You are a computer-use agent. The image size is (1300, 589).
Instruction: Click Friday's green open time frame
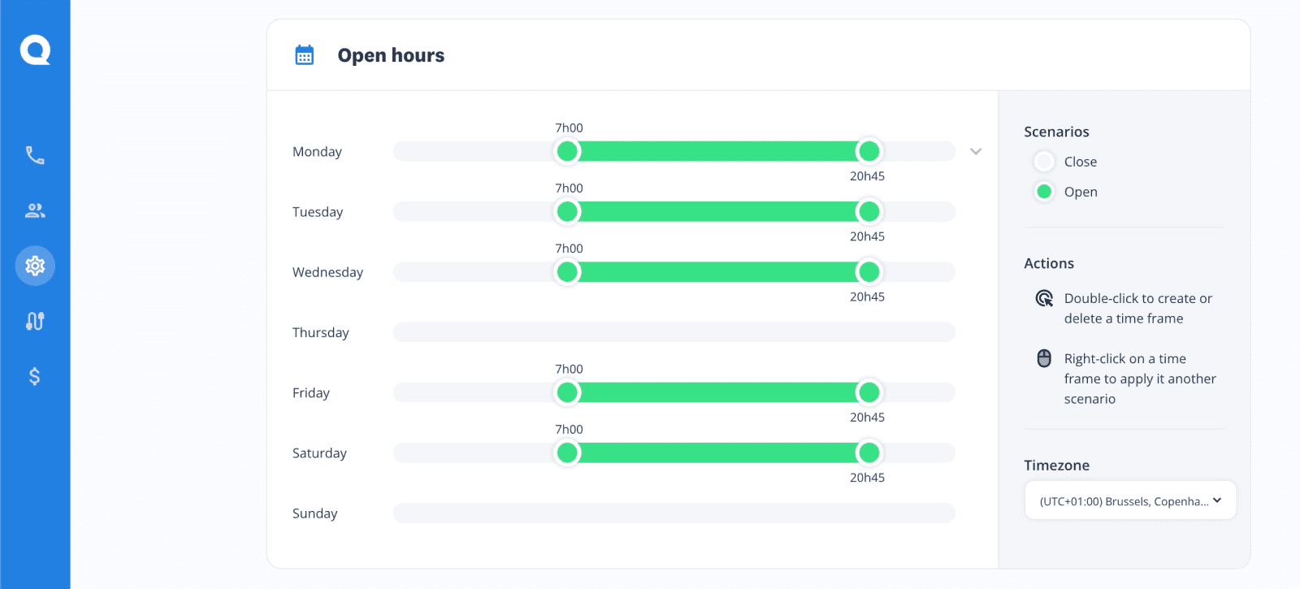[718, 392]
